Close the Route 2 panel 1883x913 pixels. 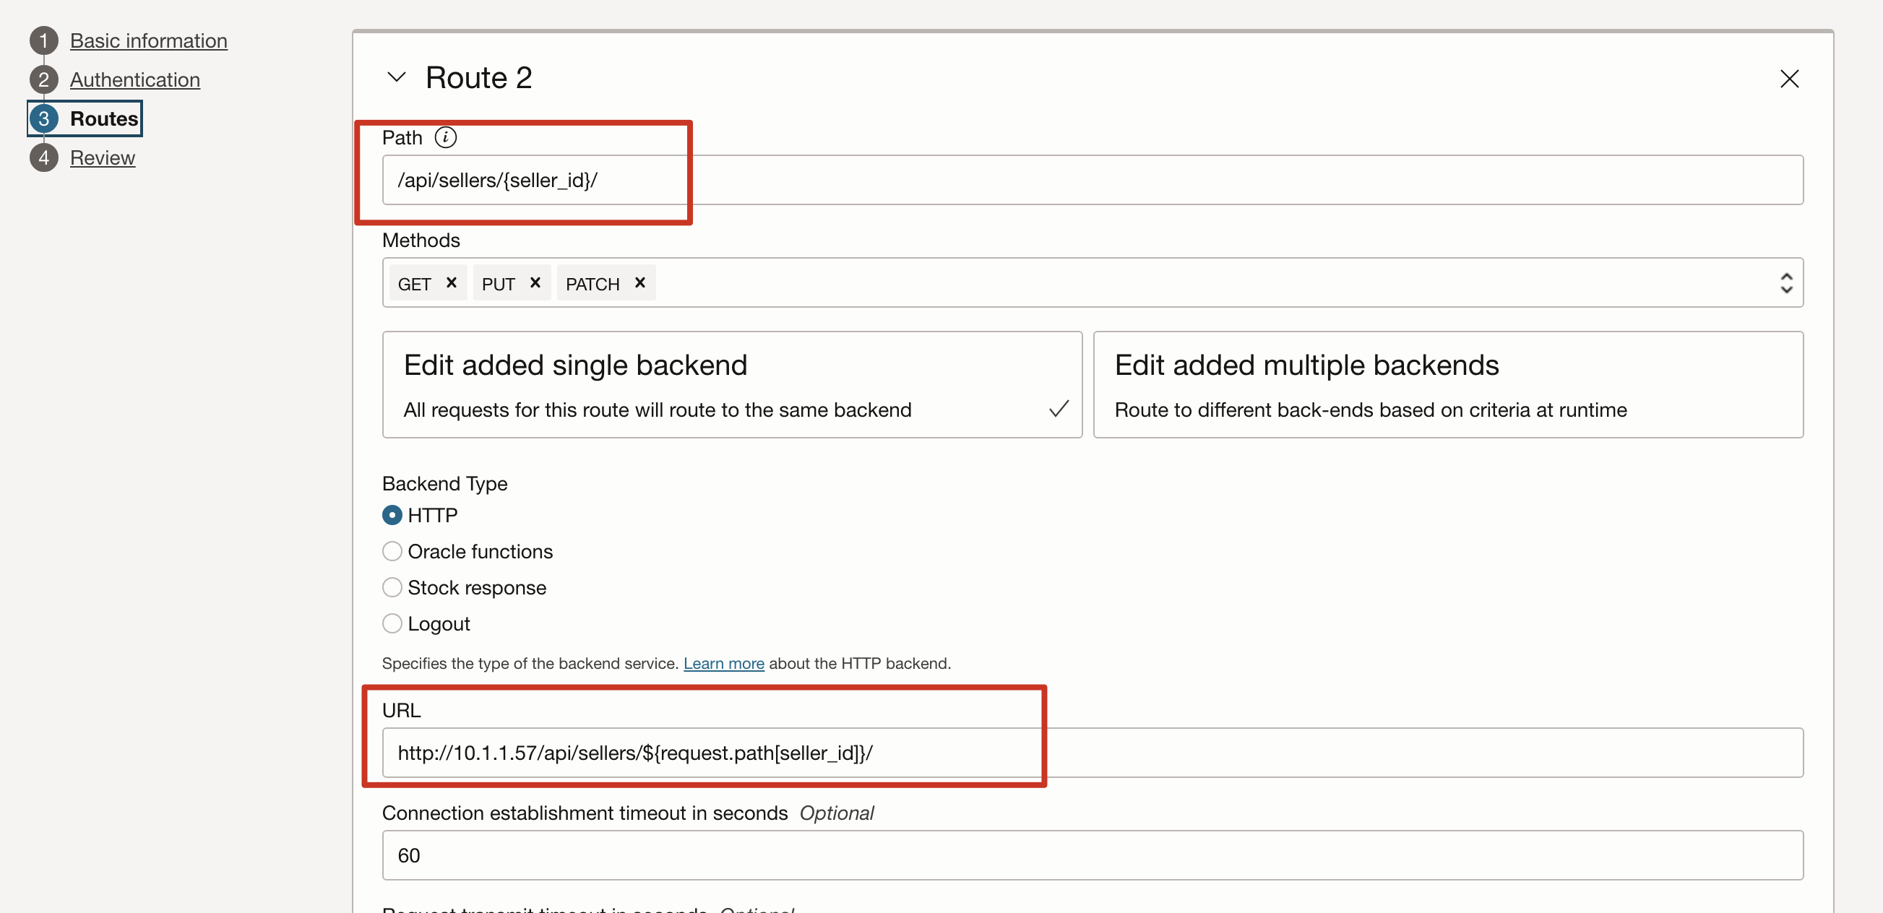(x=1788, y=79)
